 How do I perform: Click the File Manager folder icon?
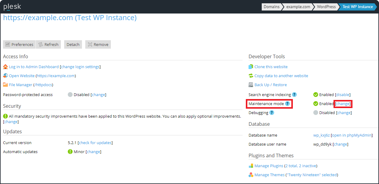5,85
